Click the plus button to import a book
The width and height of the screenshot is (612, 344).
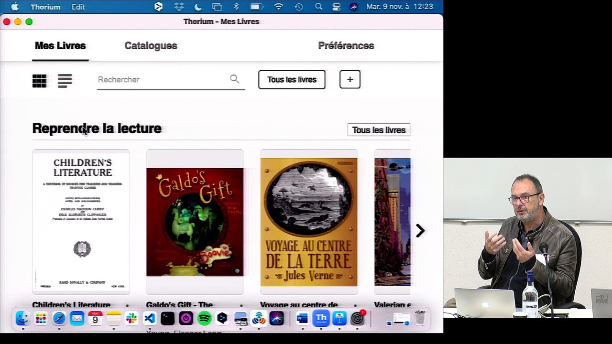[350, 79]
